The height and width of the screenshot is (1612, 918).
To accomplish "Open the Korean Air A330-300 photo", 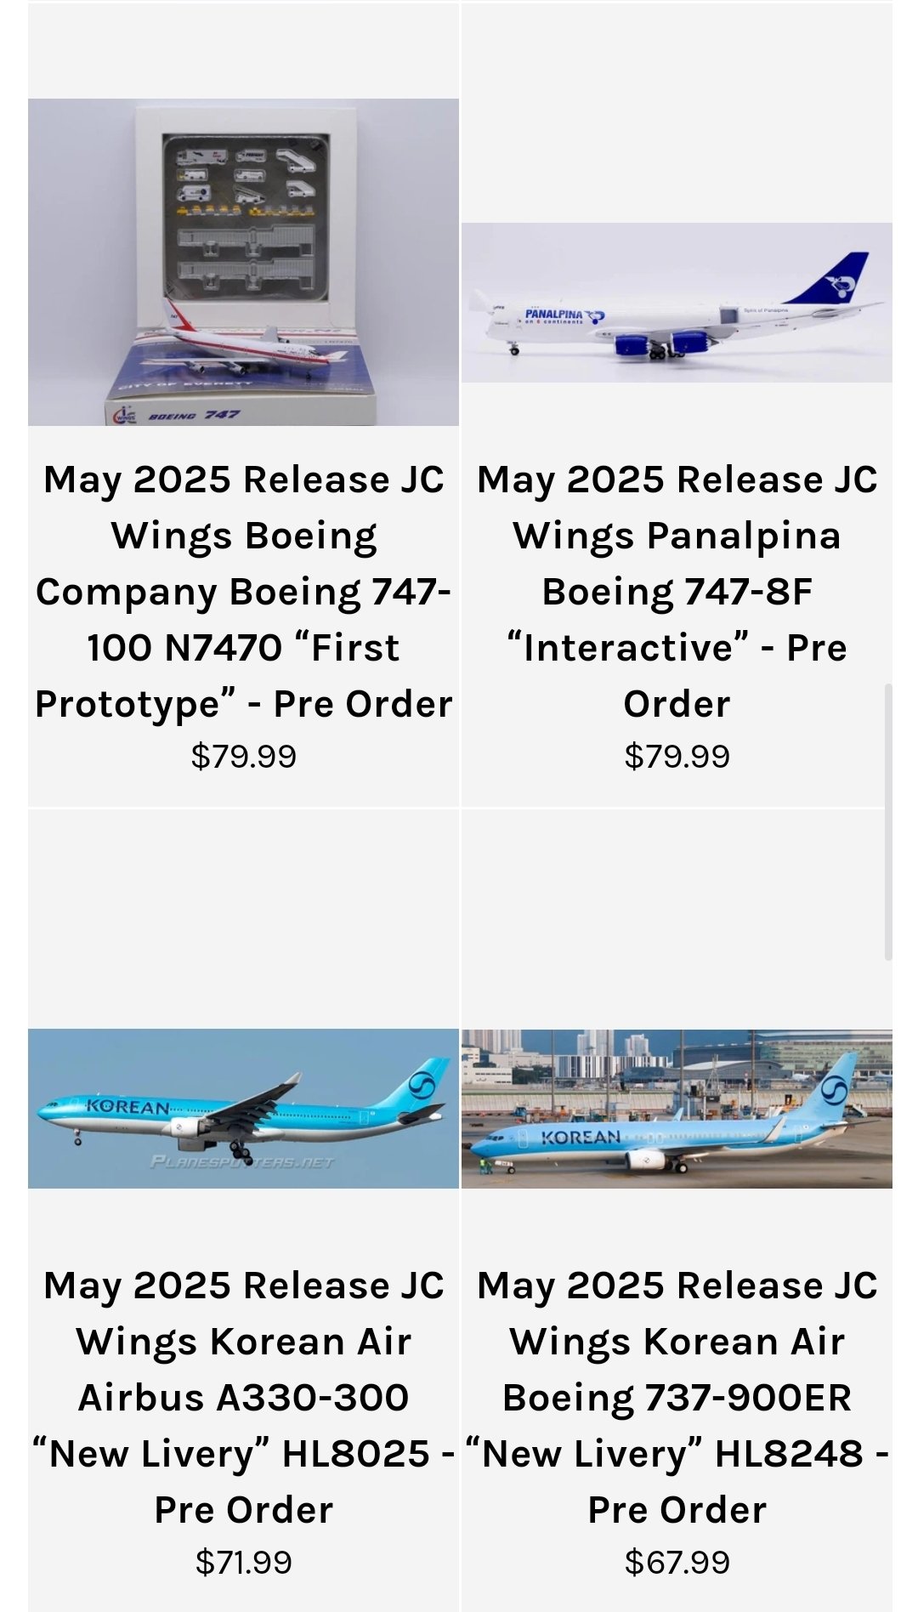I will click(x=243, y=1109).
